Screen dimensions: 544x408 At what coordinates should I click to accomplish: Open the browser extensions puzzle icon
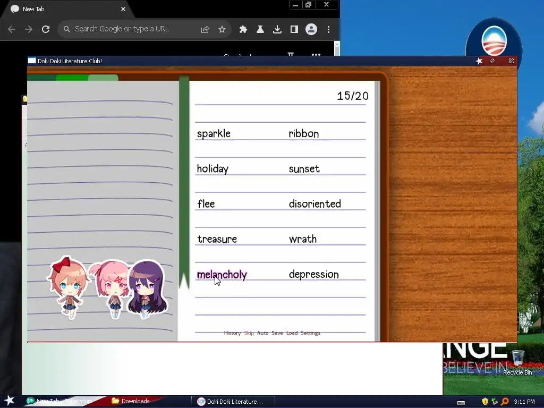coord(243,30)
